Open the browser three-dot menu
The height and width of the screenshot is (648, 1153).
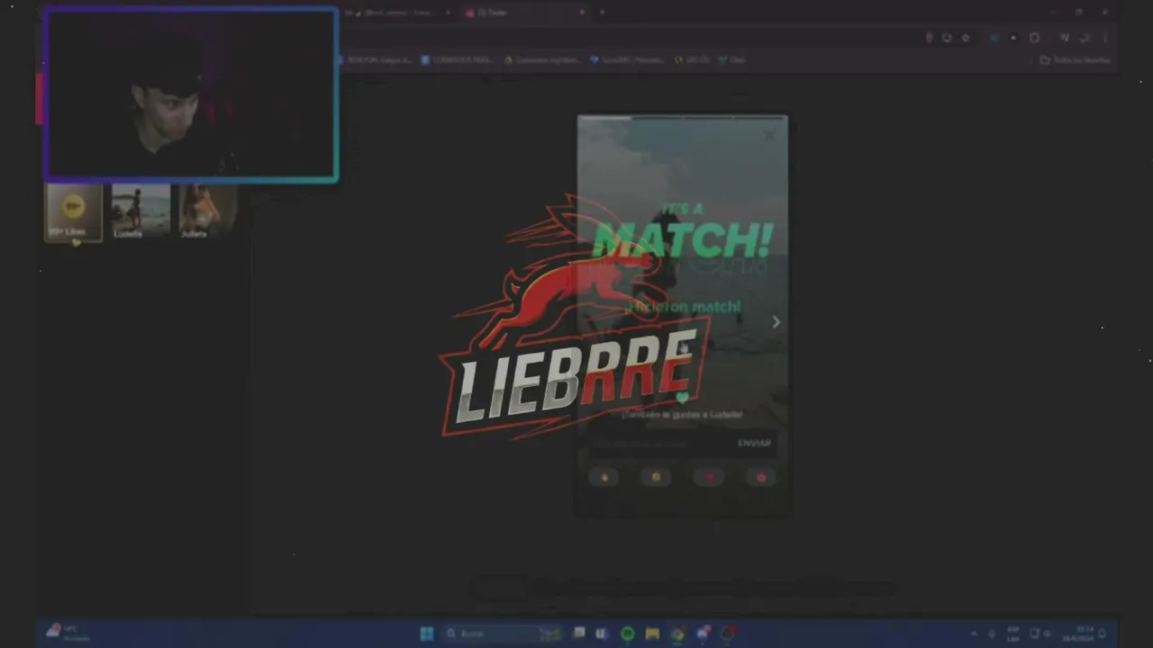pos(1105,38)
